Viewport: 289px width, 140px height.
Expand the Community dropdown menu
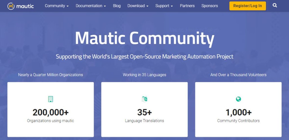[x=57, y=6]
